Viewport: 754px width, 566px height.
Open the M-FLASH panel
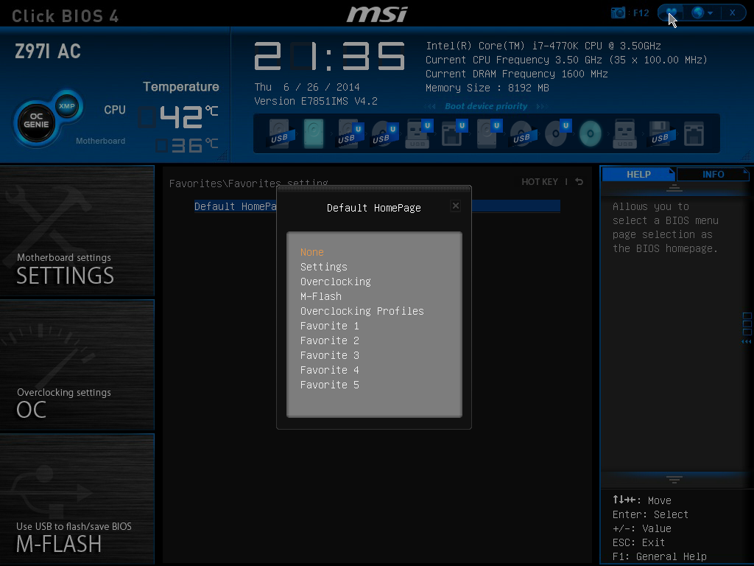(77, 499)
